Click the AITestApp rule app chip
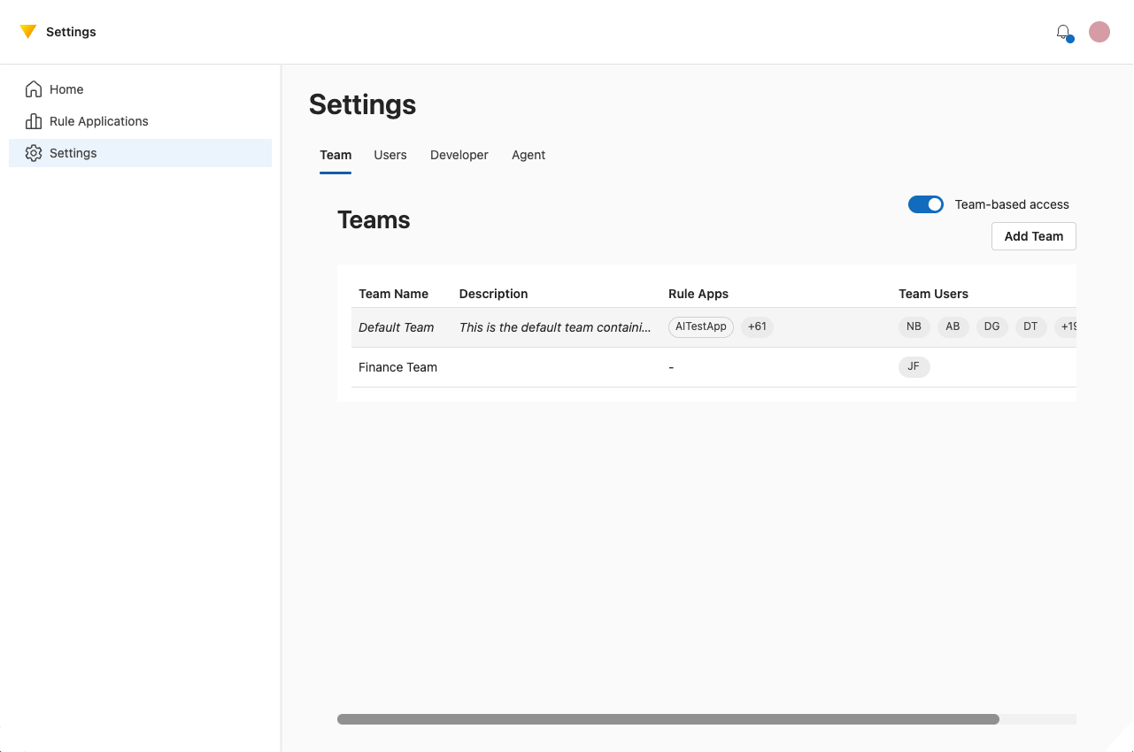The width and height of the screenshot is (1134, 752). [700, 326]
